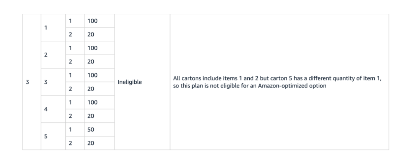This screenshot has width=412, height=165.
Task: Select quantity 50 in carton 5
Action: (x=91, y=130)
